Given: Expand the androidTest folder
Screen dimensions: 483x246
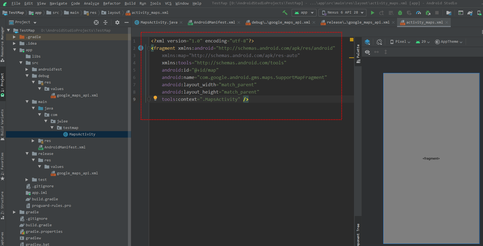Looking at the screenshot, I should coord(27,69).
